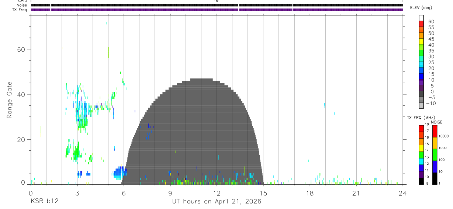Select the black bottom swatch of the TX FRQ colorbar

click(421, 181)
